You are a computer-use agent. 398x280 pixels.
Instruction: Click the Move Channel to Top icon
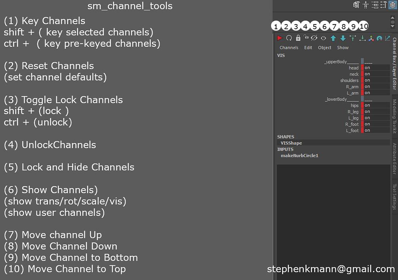point(353,38)
